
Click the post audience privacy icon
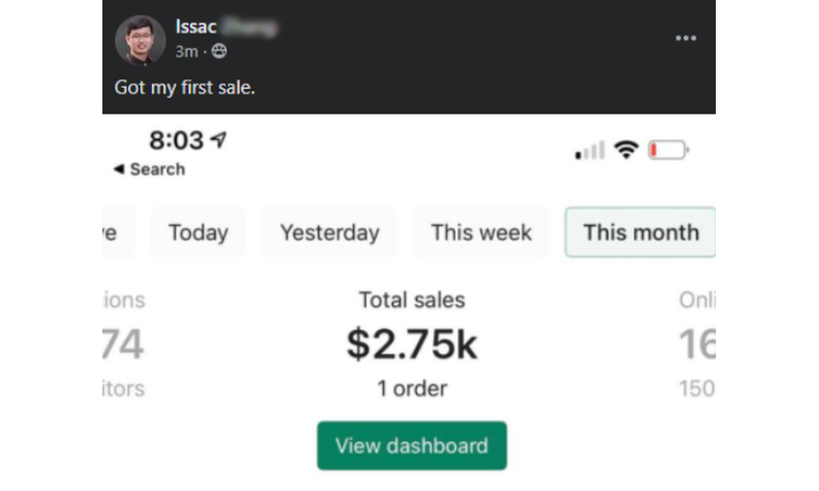click(x=219, y=51)
